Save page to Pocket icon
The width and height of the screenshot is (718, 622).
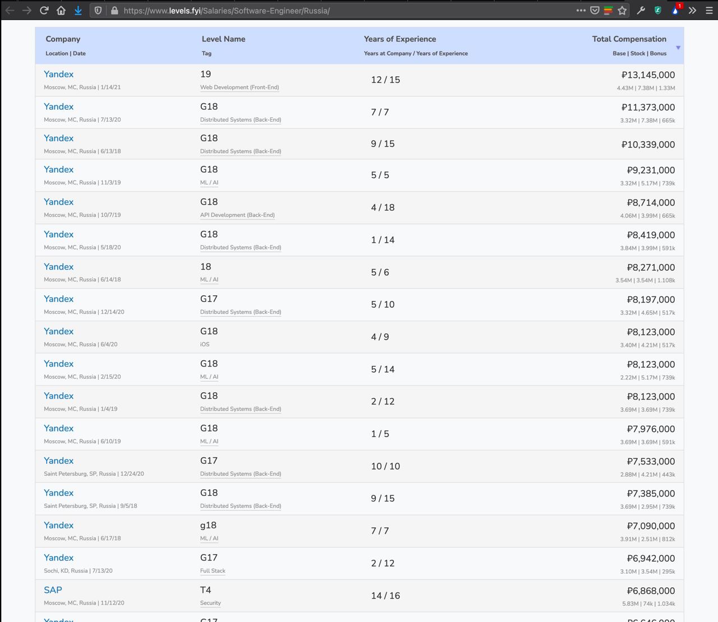[595, 10]
